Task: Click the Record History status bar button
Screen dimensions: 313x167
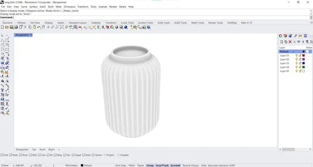Action: click(191, 165)
